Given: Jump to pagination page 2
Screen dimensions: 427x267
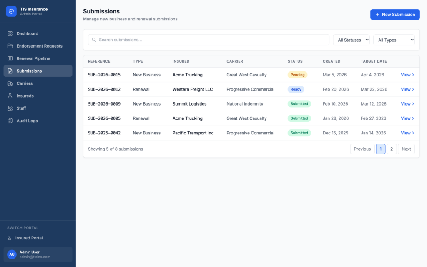Looking at the screenshot, I should 392,149.
